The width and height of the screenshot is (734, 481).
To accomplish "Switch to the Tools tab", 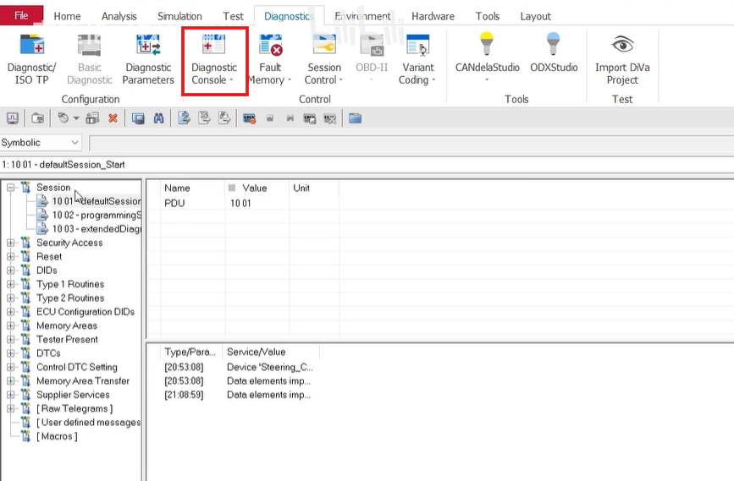I will point(488,16).
